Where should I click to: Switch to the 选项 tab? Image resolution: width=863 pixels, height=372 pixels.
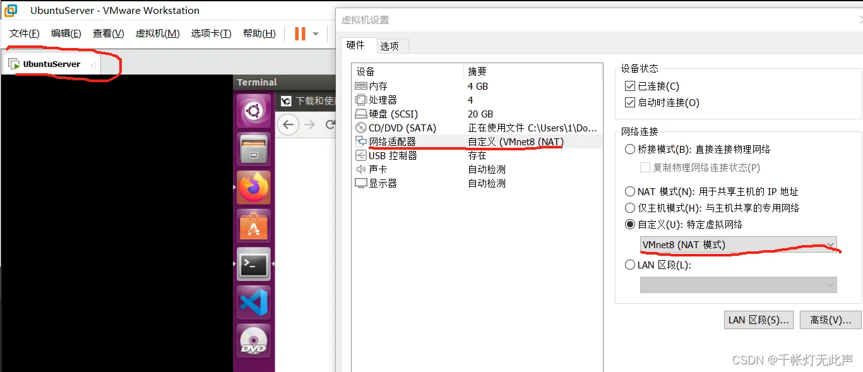click(x=390, y=46)
